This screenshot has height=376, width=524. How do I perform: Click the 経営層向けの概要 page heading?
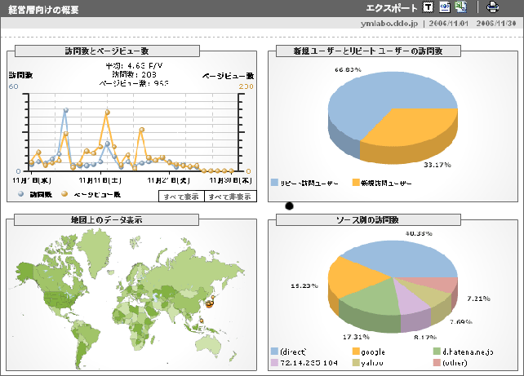pos(43,9)
